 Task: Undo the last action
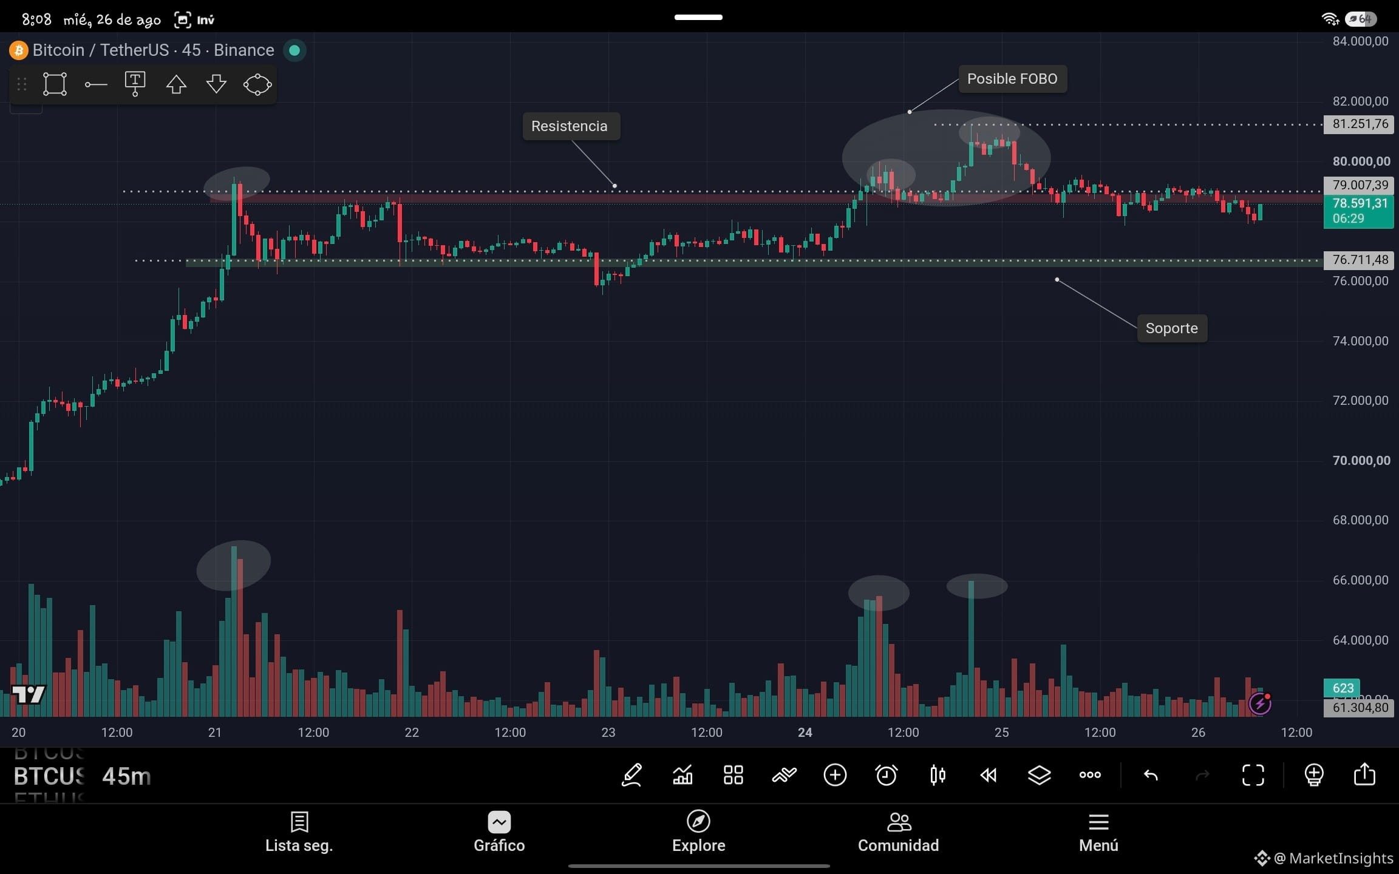coord(1151,775)
